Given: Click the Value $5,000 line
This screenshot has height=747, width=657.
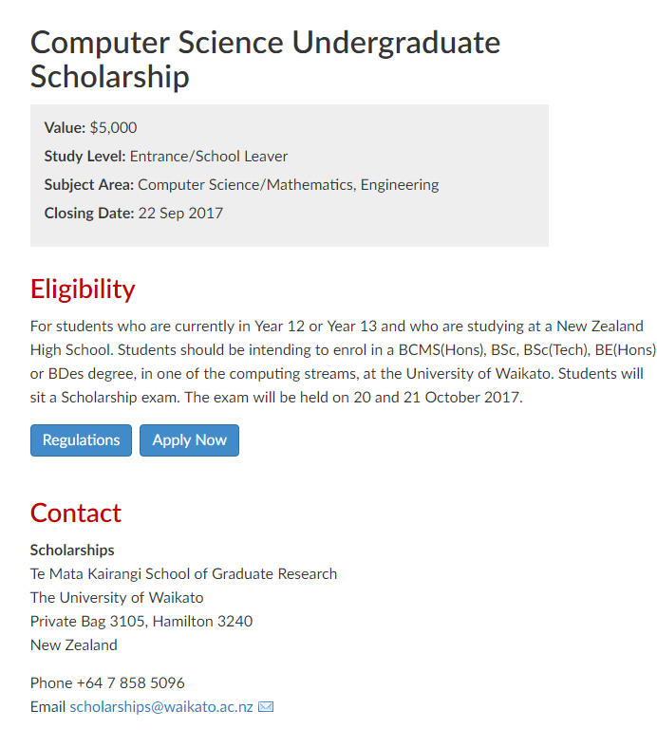Looking at the screenshot, I should point(91,128).
